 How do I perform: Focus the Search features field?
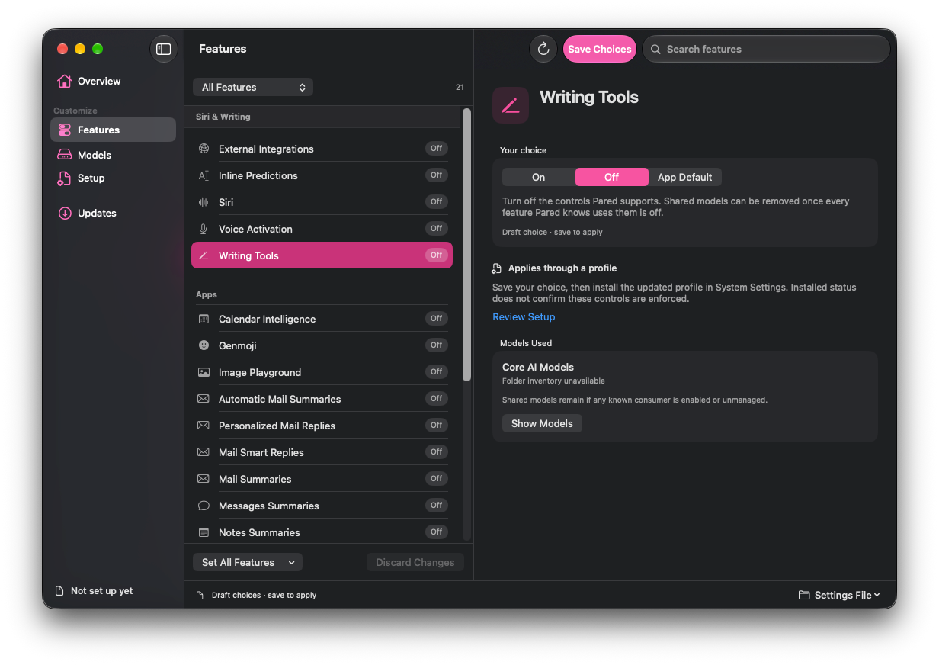766,49
